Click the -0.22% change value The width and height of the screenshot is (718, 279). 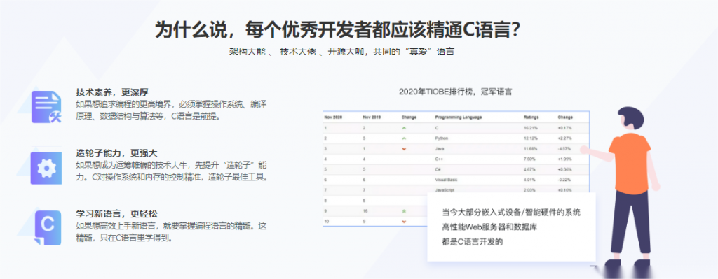564,180
